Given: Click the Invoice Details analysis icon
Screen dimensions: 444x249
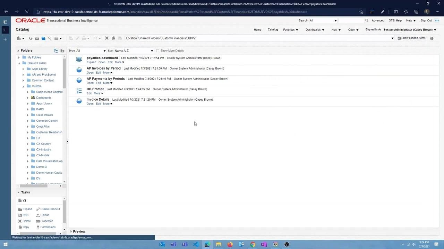Looking at the screenshot, I should point(79,101).
